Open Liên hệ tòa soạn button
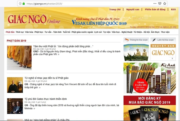The image size is (180, 121). [163, 40]
